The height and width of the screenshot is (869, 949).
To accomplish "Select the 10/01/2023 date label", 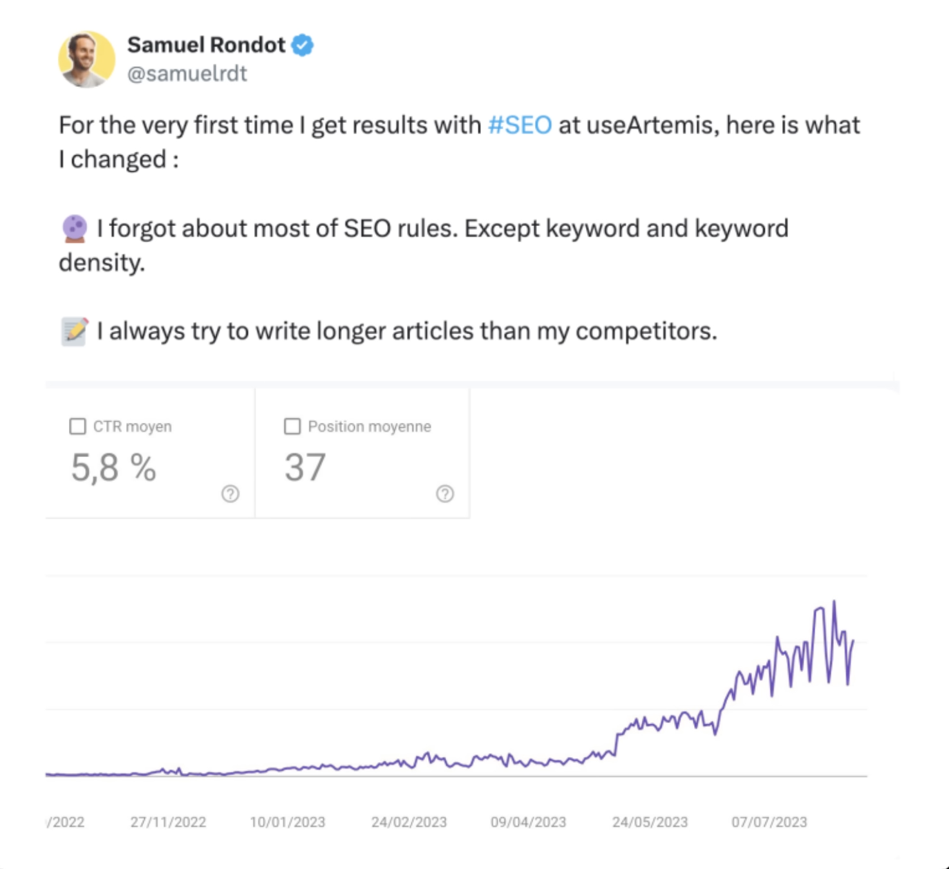I will click(288, 822).
